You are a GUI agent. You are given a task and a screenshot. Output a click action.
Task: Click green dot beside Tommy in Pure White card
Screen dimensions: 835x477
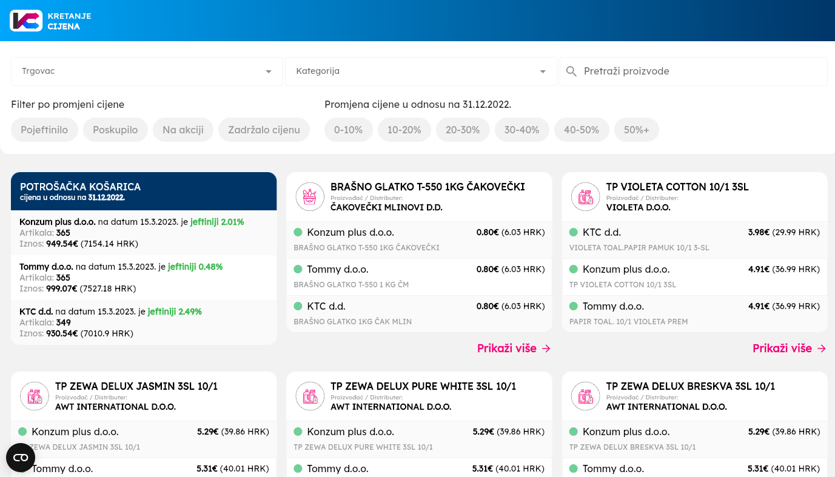click(298, 469)
